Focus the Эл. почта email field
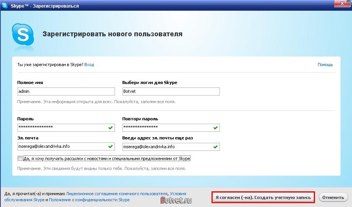 66,146
